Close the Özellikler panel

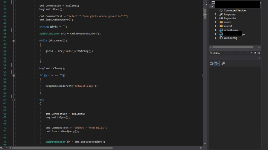(x=259, y=53)
